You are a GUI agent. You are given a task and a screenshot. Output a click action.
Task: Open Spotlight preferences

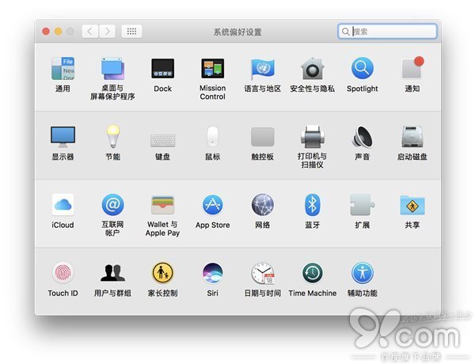[x=362, y=69]
